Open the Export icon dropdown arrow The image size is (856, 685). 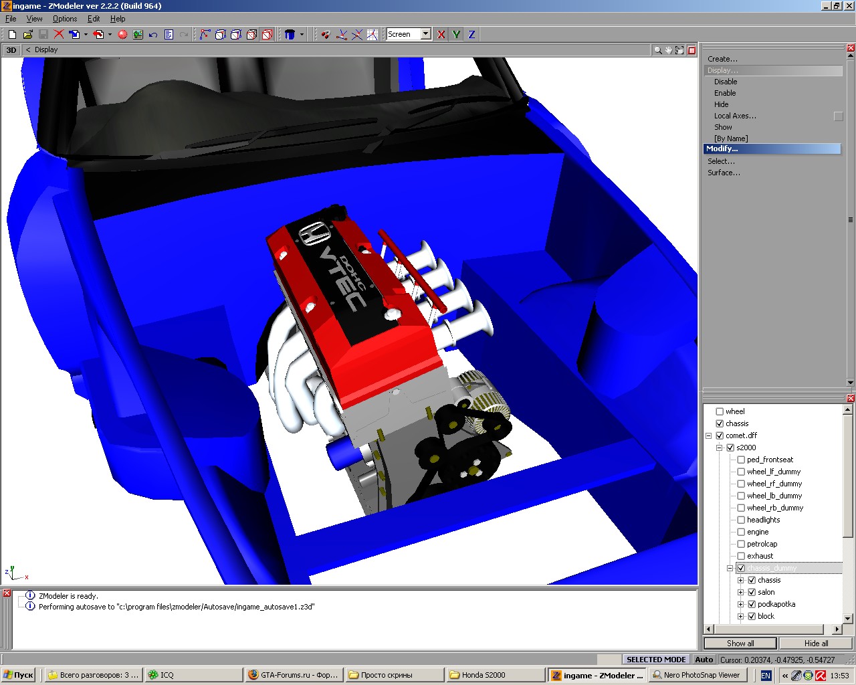(110, 34)
